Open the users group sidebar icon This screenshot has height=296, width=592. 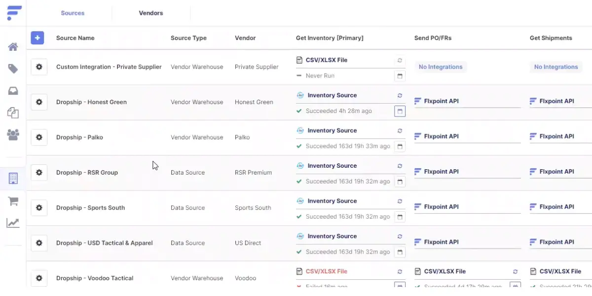13,134
